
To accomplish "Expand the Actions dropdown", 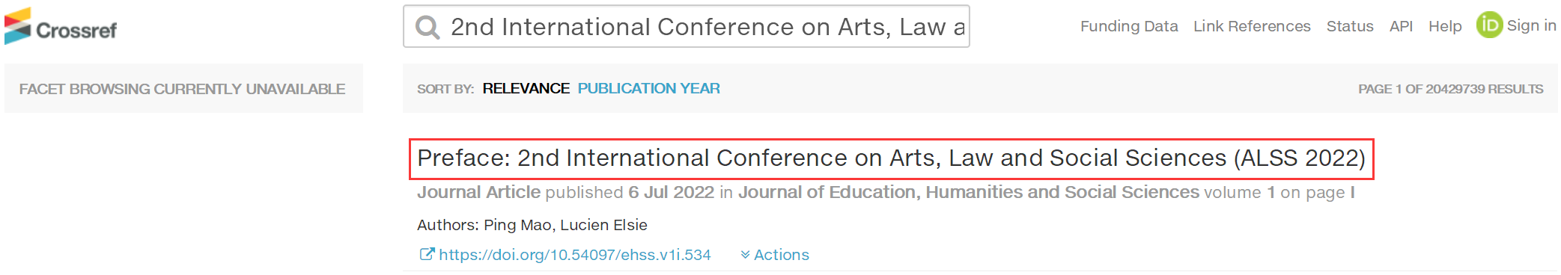I will click(x=775, y=255).
